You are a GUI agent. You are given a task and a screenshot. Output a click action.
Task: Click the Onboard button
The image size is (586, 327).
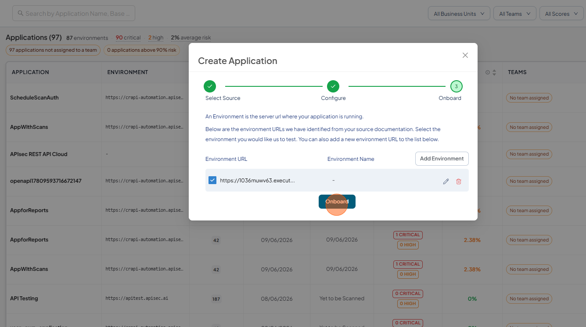point(337,202)
